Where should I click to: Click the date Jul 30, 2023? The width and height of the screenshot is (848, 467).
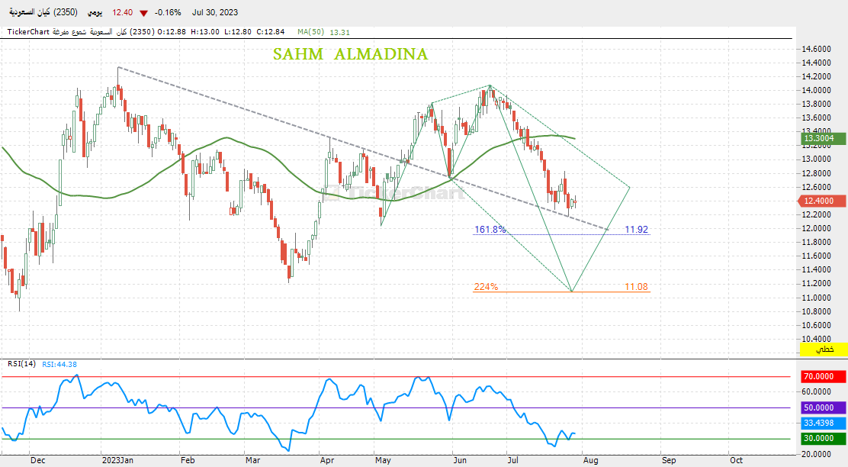point(215,12)
